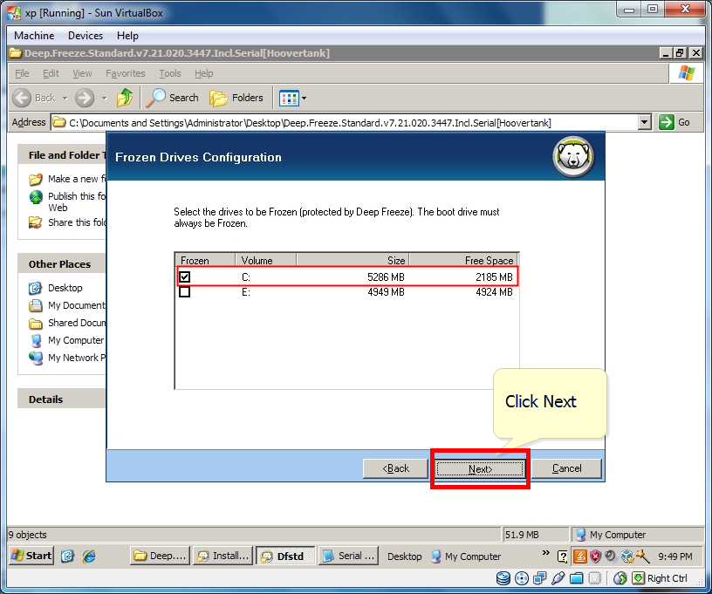Click the Windows XP Start button
This screenshot has height=594, width=712.
pyautogui.click(x=31, y=556)
